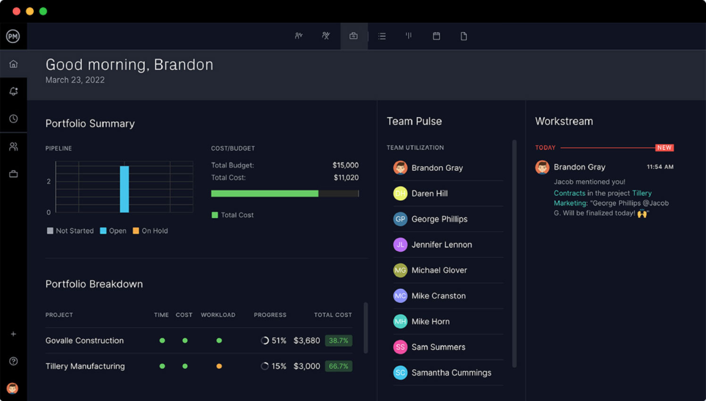Select the Portfolio briefcase icon in top toolbar
Screen dimensions: 706x401
[x=353, y=36]
